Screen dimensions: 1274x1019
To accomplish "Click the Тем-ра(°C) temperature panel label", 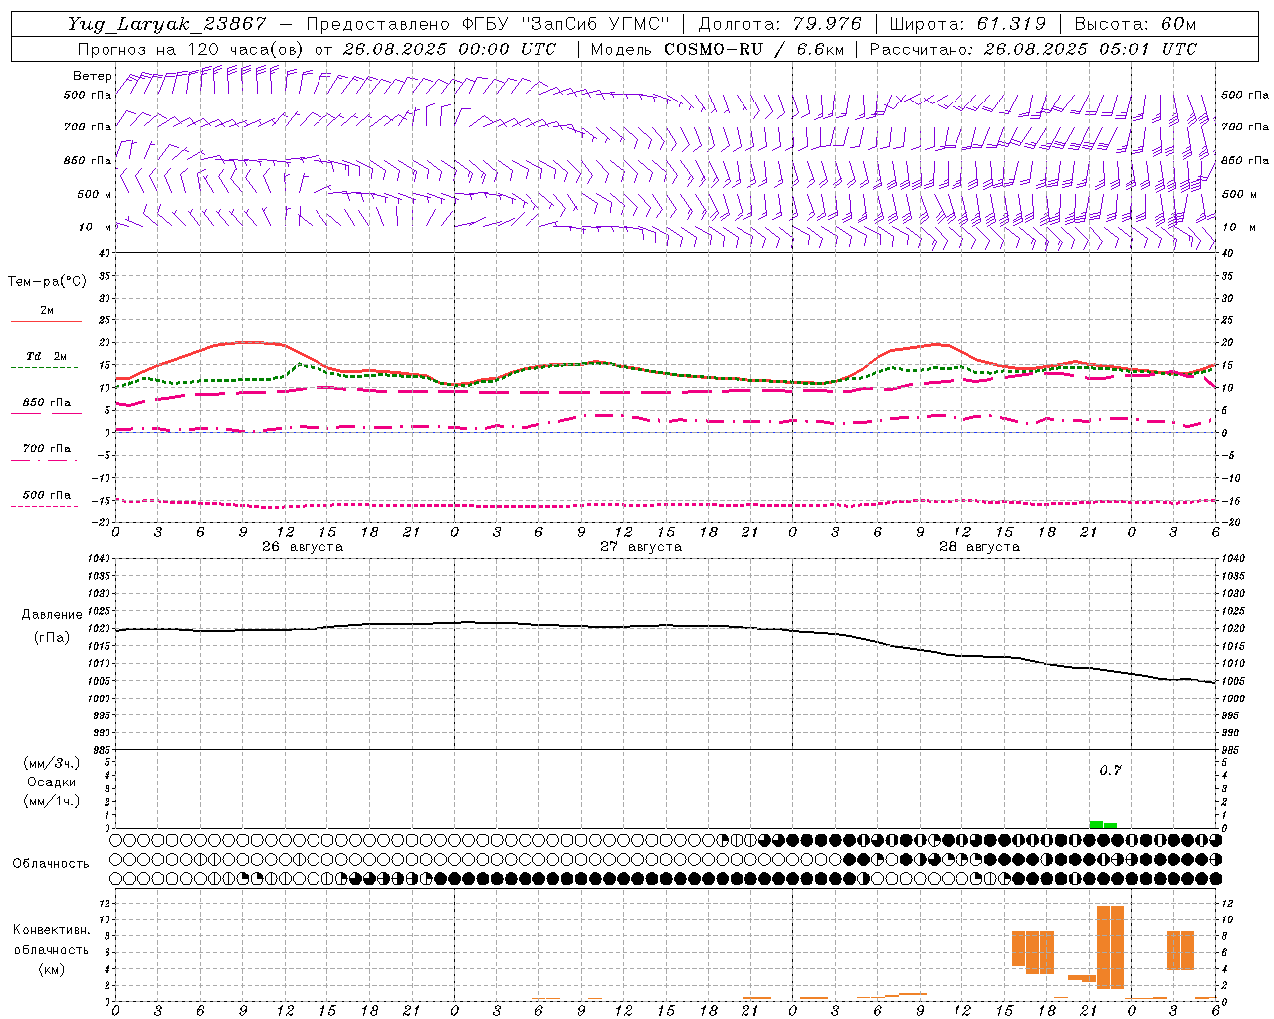I will (x=47, y=282).
